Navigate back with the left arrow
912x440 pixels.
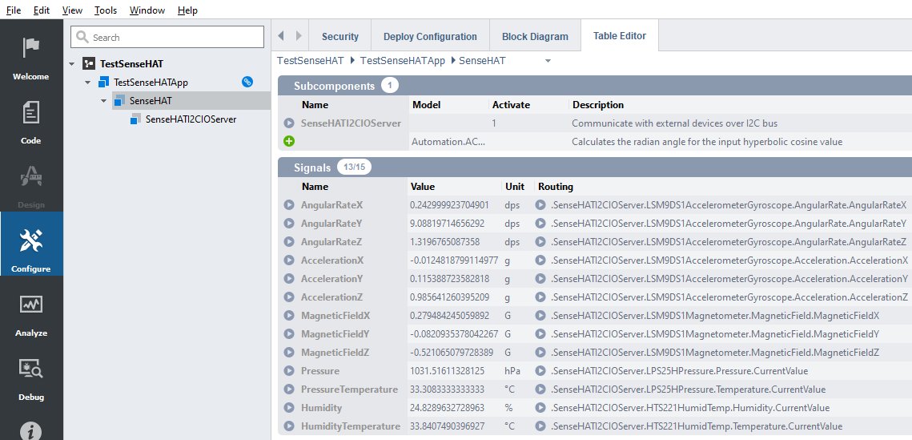pyautogui.click(x=281, y=36)
